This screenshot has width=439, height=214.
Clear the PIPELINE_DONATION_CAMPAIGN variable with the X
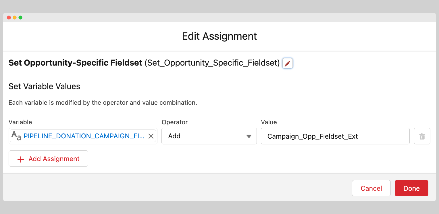(x=151, y=136)
